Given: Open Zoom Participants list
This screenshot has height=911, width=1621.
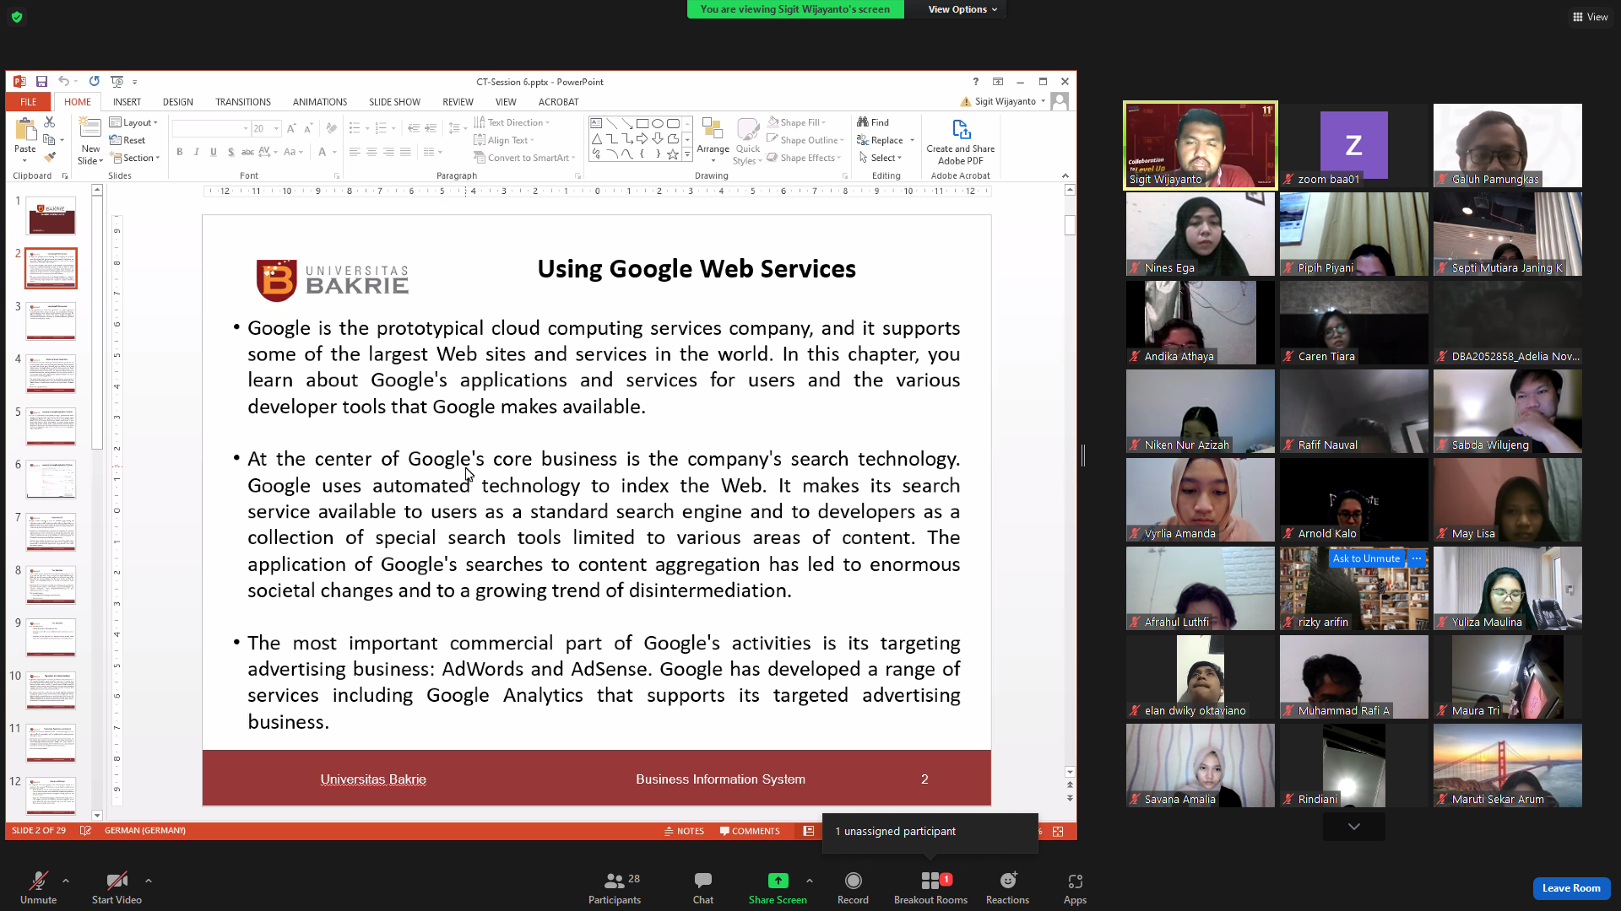Looking at the screenshot, I should 615,887.
